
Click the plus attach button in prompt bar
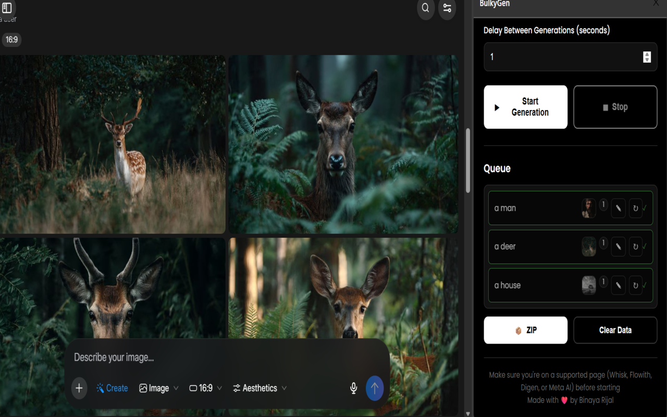click(x=79, y=388)
